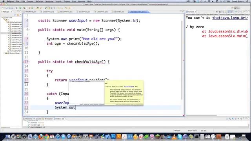Maximize the Console view
This screenshot has height=141, width=251.
pyautogui.click(x=249, y=11)
